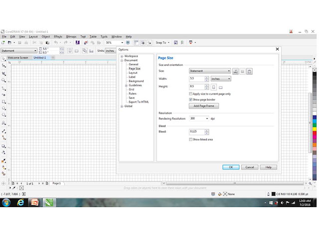Click the Cancel button in Options
Image resolution: width=319 pixels, height=239 pixels.
click(x=250, y=167)
